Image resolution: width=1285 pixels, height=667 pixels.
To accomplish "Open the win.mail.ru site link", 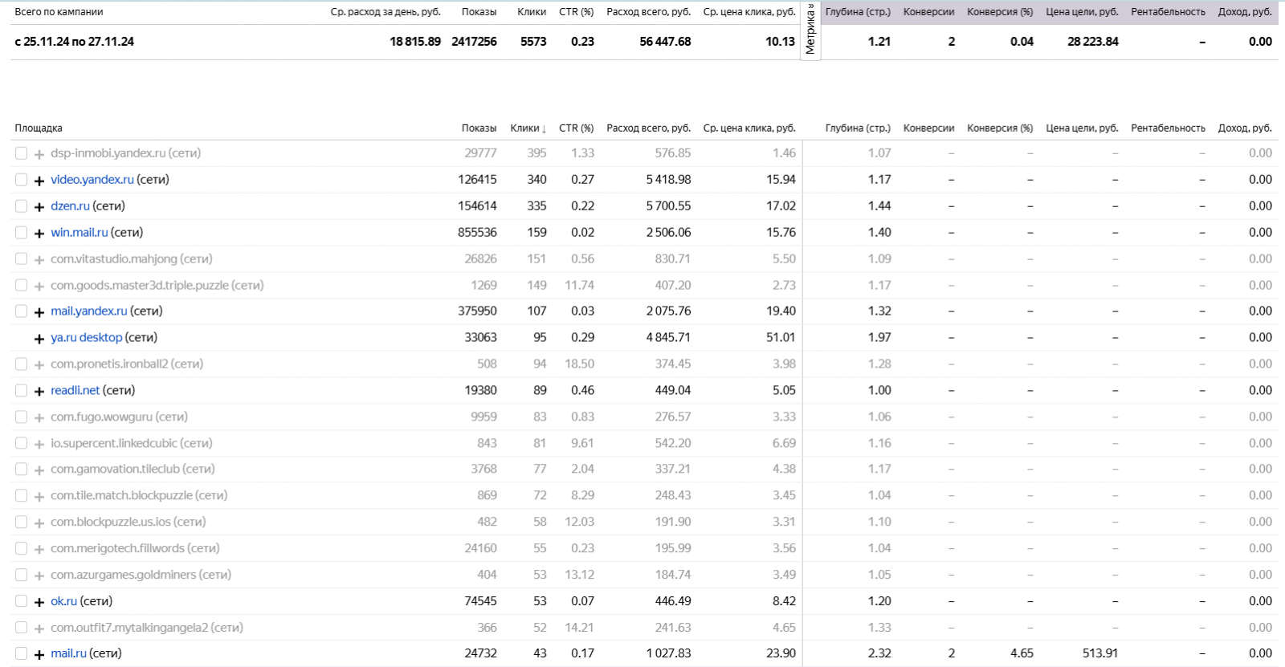I will [79, 233].
